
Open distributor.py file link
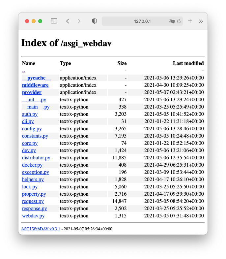click(36, 158)
